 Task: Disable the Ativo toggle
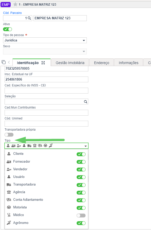pos(7,29)
